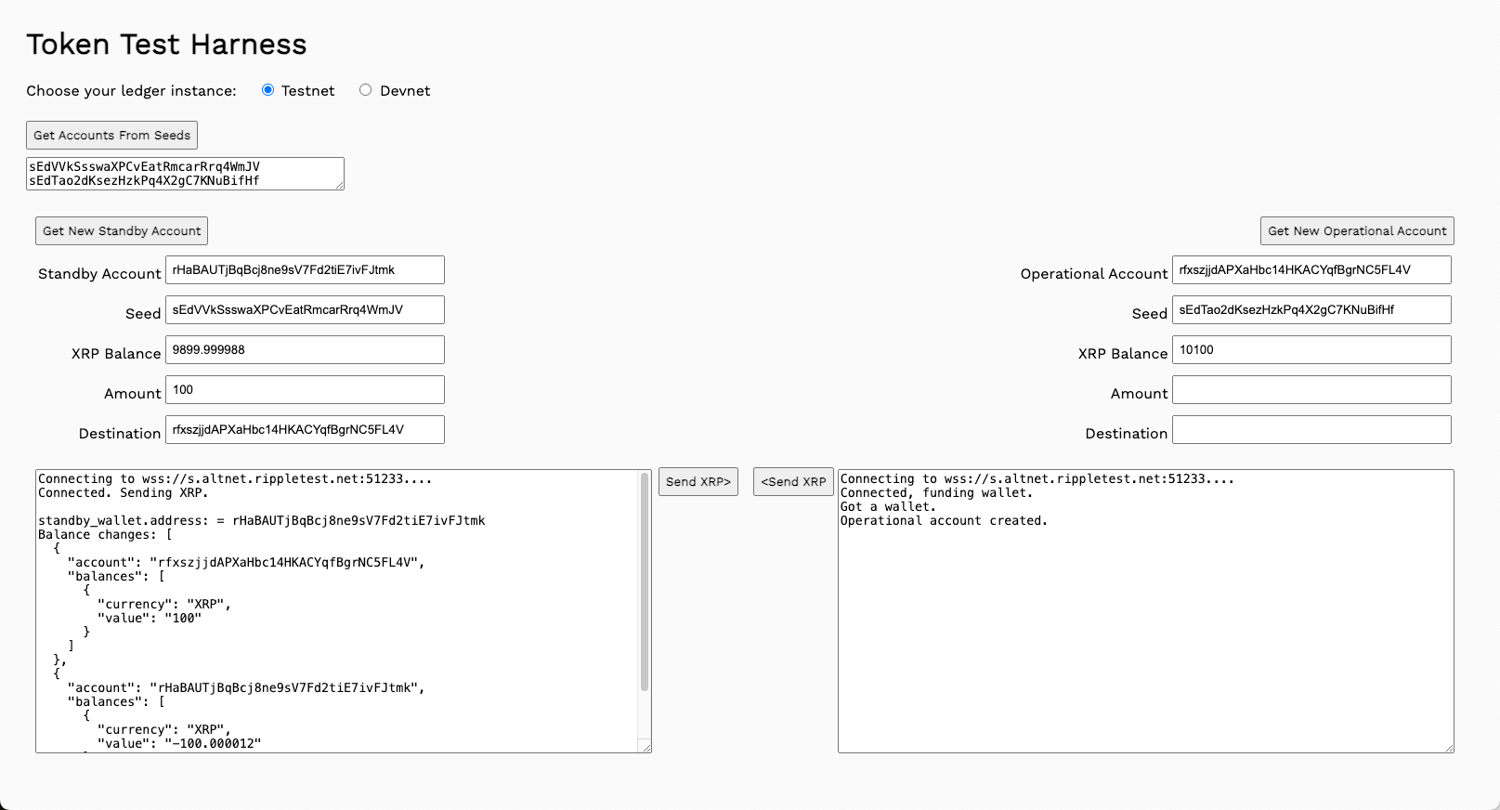Click the Operational Account address field
The image size is (1500, 810).
click(1311, 270)
